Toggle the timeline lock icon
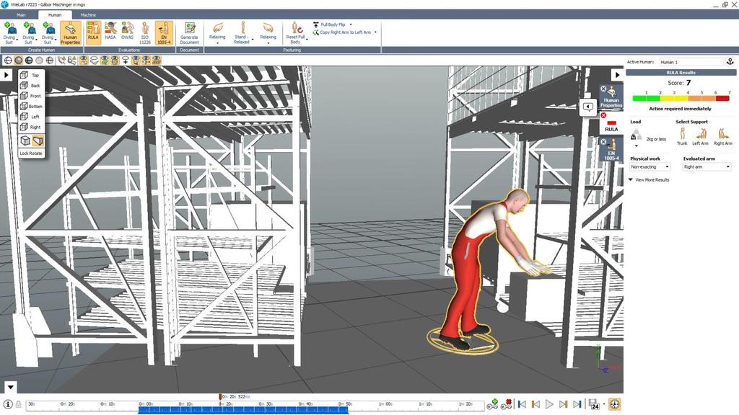739x415 pixels. (x=18, y=404)
